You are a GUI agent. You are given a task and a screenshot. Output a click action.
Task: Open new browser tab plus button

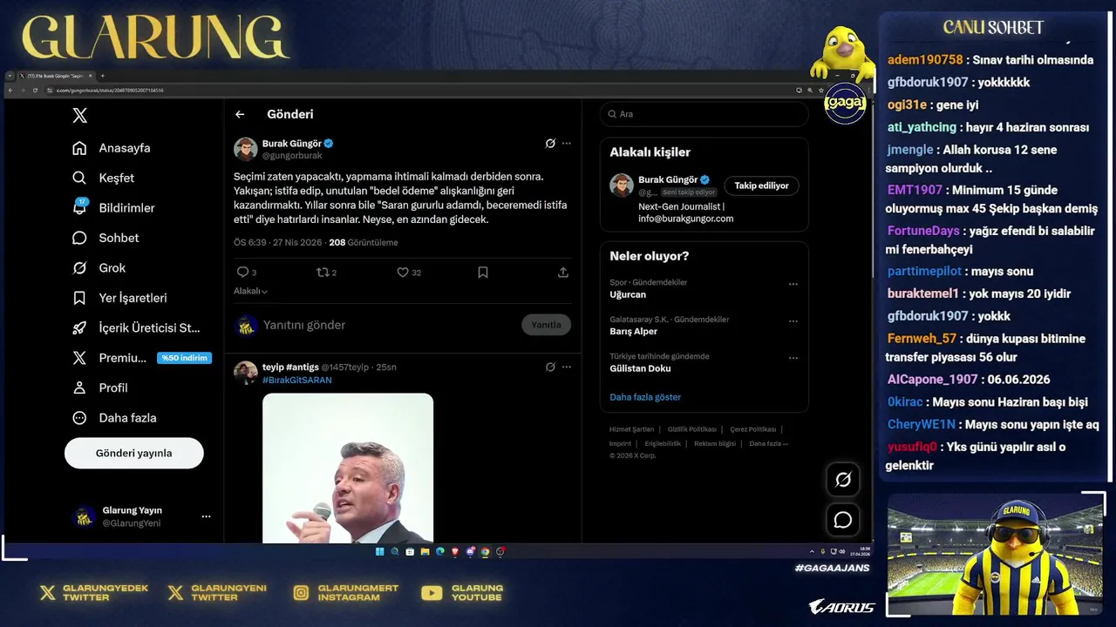click(x=102, y=76)
